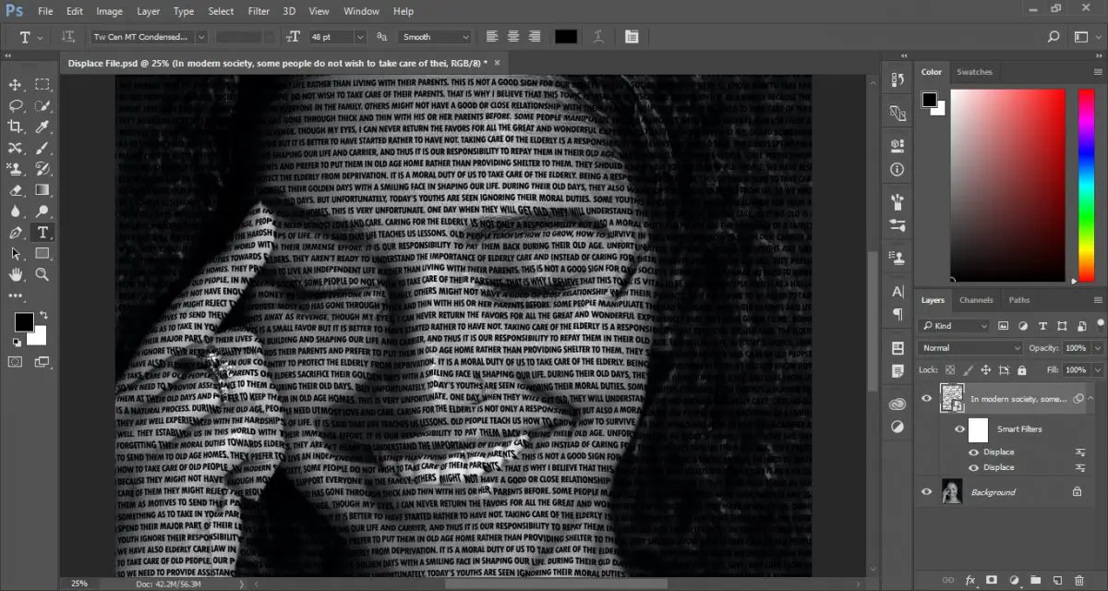
Task: Open the Filter menu
Action: point(258,10)
